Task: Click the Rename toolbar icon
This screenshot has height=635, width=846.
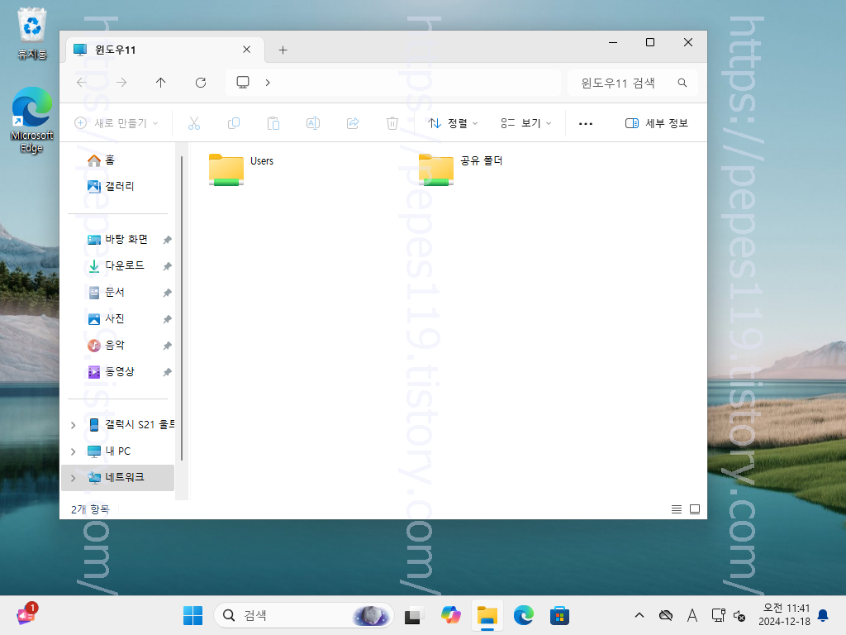Action: coord(313,123)
